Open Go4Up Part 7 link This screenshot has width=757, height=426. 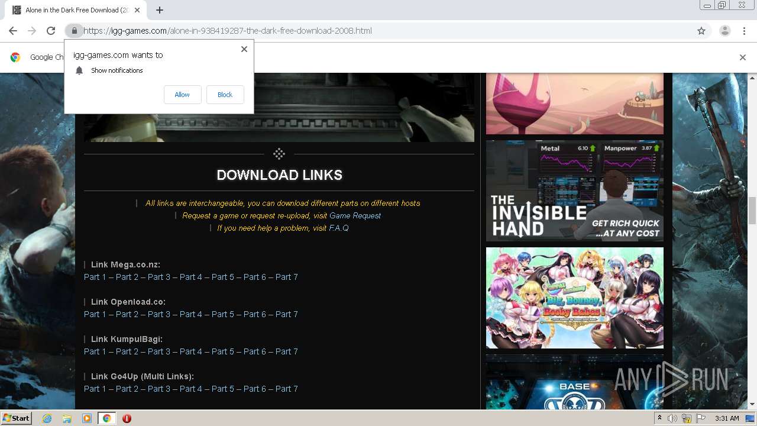coord(287,389)
